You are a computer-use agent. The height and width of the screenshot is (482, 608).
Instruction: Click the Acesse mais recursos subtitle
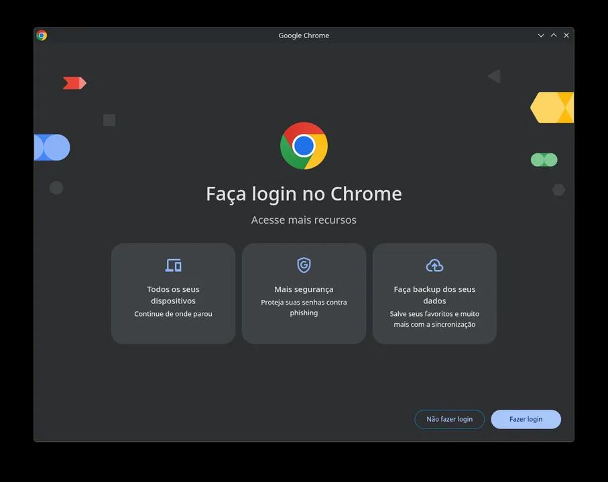click(x=304, y=220)
